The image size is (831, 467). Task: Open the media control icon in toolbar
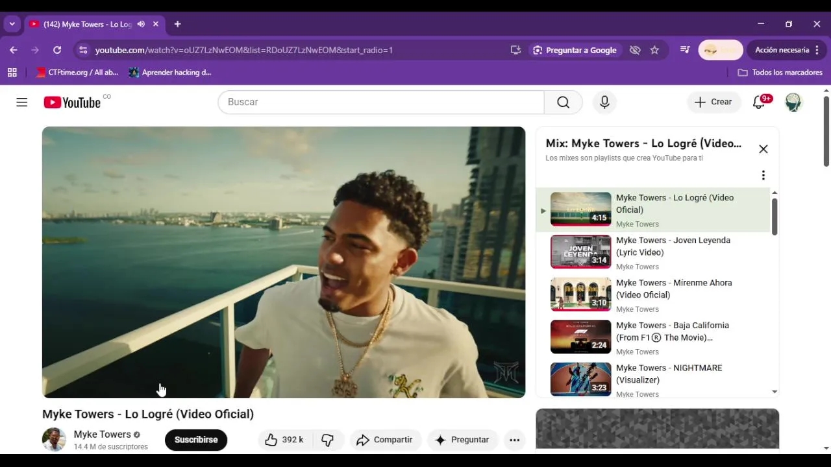coord(685,50)
